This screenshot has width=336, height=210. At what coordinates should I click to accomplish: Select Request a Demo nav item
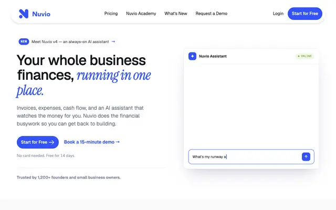tap(211, 14)
